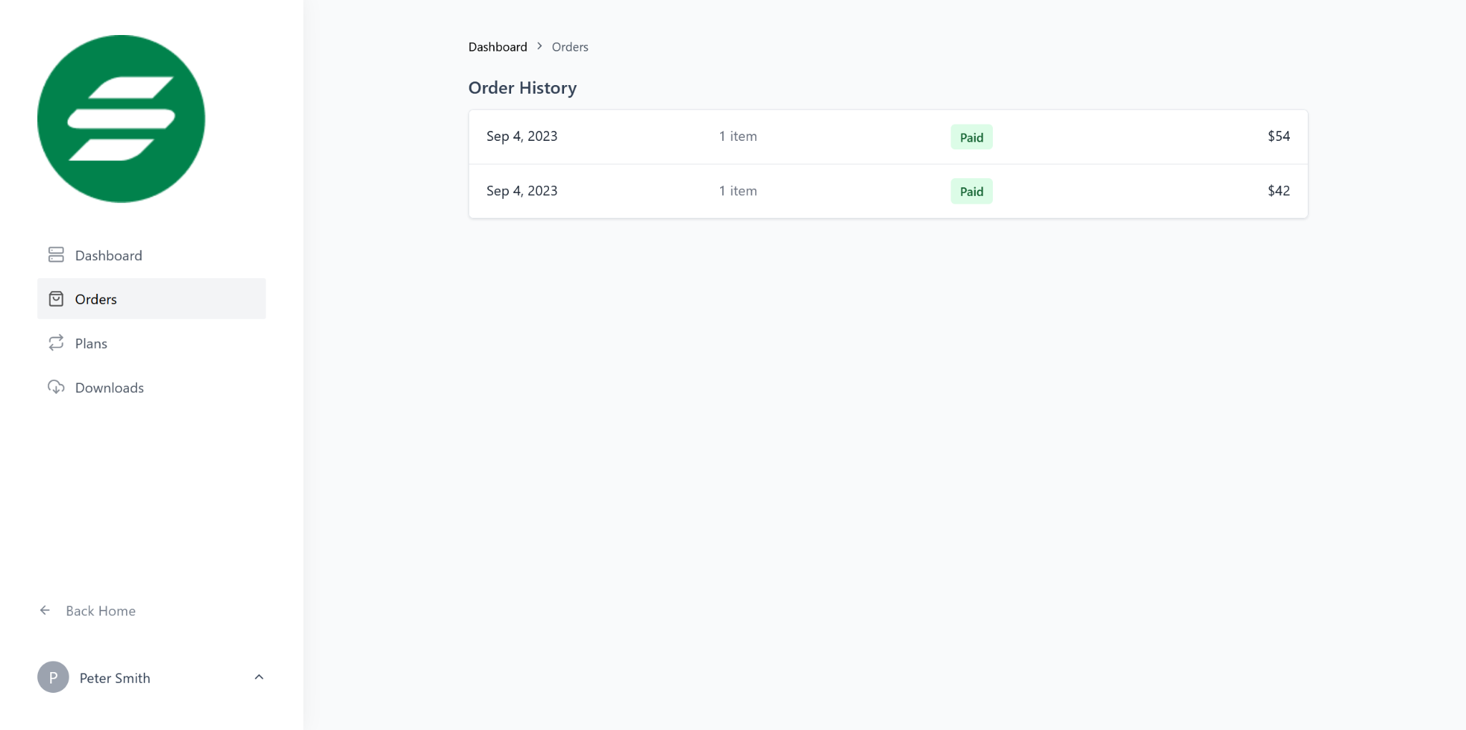Select Orders in the breadcrumb trail
The height and width of the screenshot is (730, 1466).
(569, 46)
